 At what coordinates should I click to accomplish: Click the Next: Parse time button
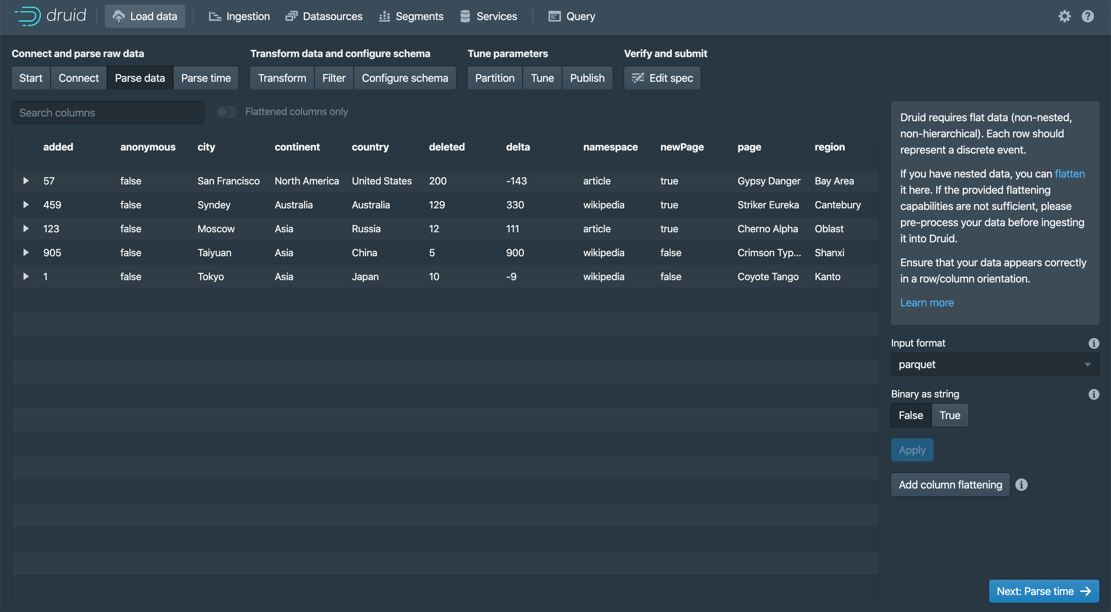click(x=1043, y=591)
